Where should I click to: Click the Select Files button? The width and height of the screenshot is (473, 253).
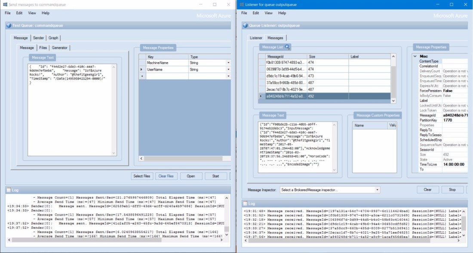click(141, 176)
